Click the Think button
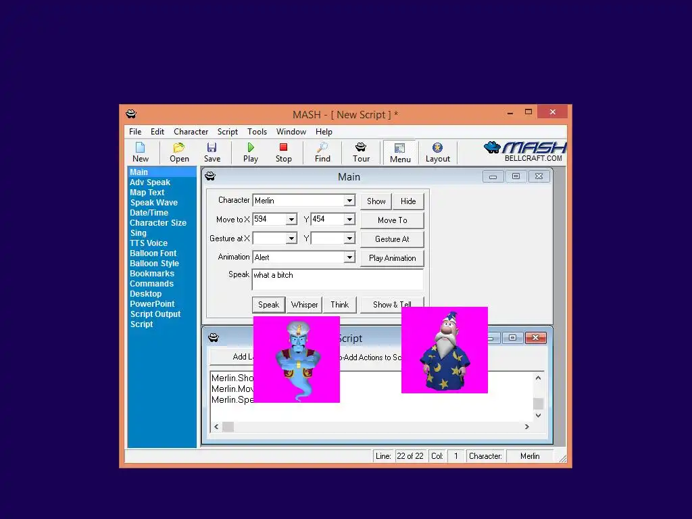Screen dimensions: 692x519 (339, 305)
